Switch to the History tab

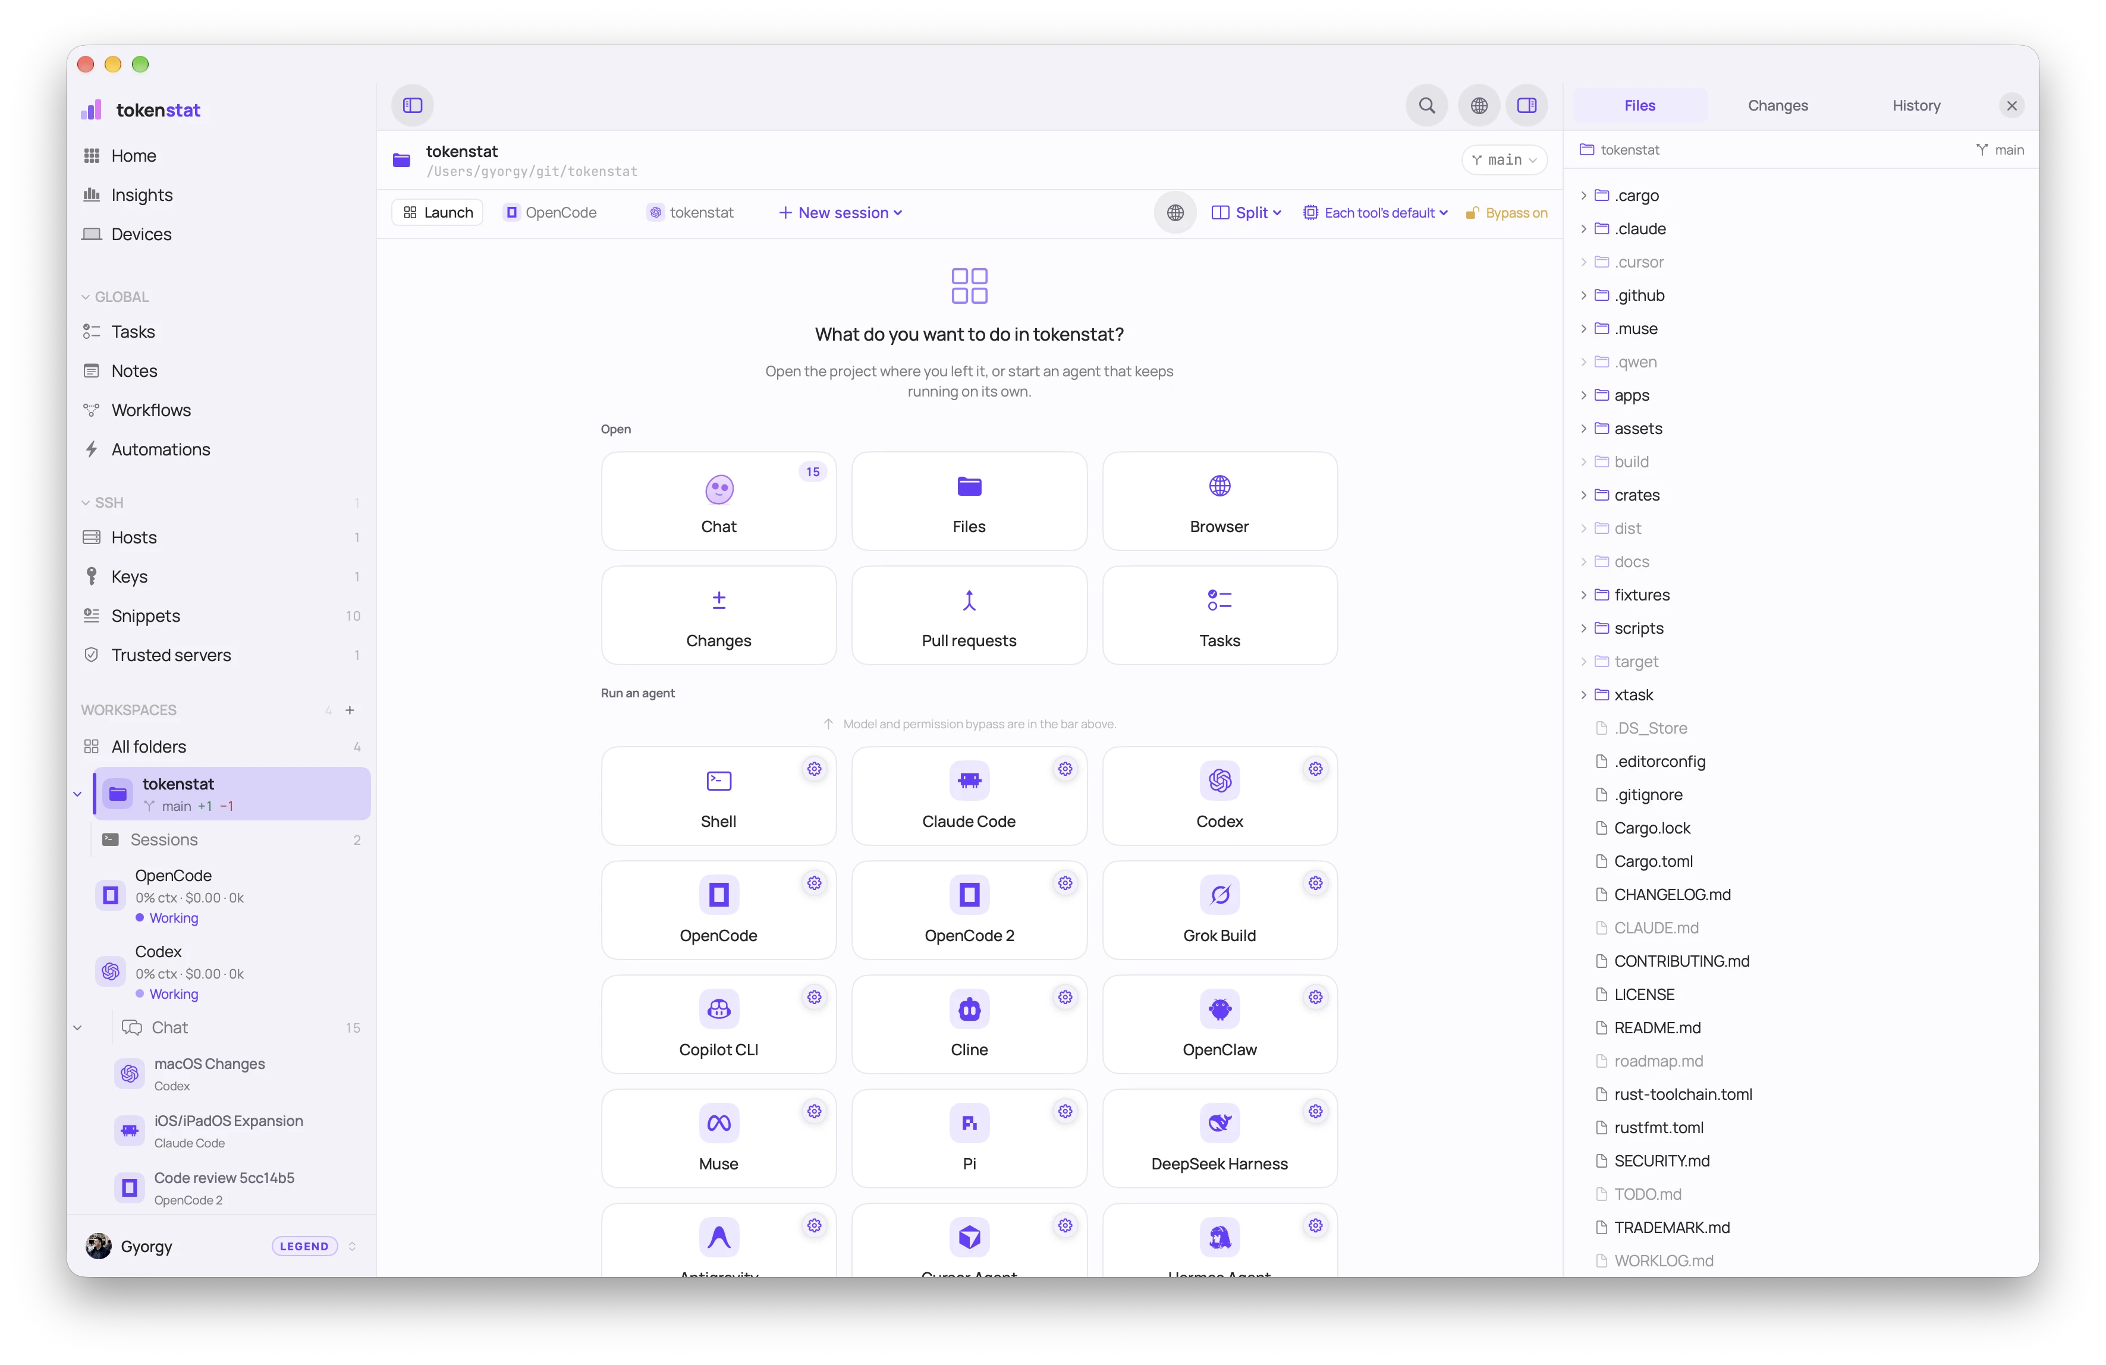1916,105
